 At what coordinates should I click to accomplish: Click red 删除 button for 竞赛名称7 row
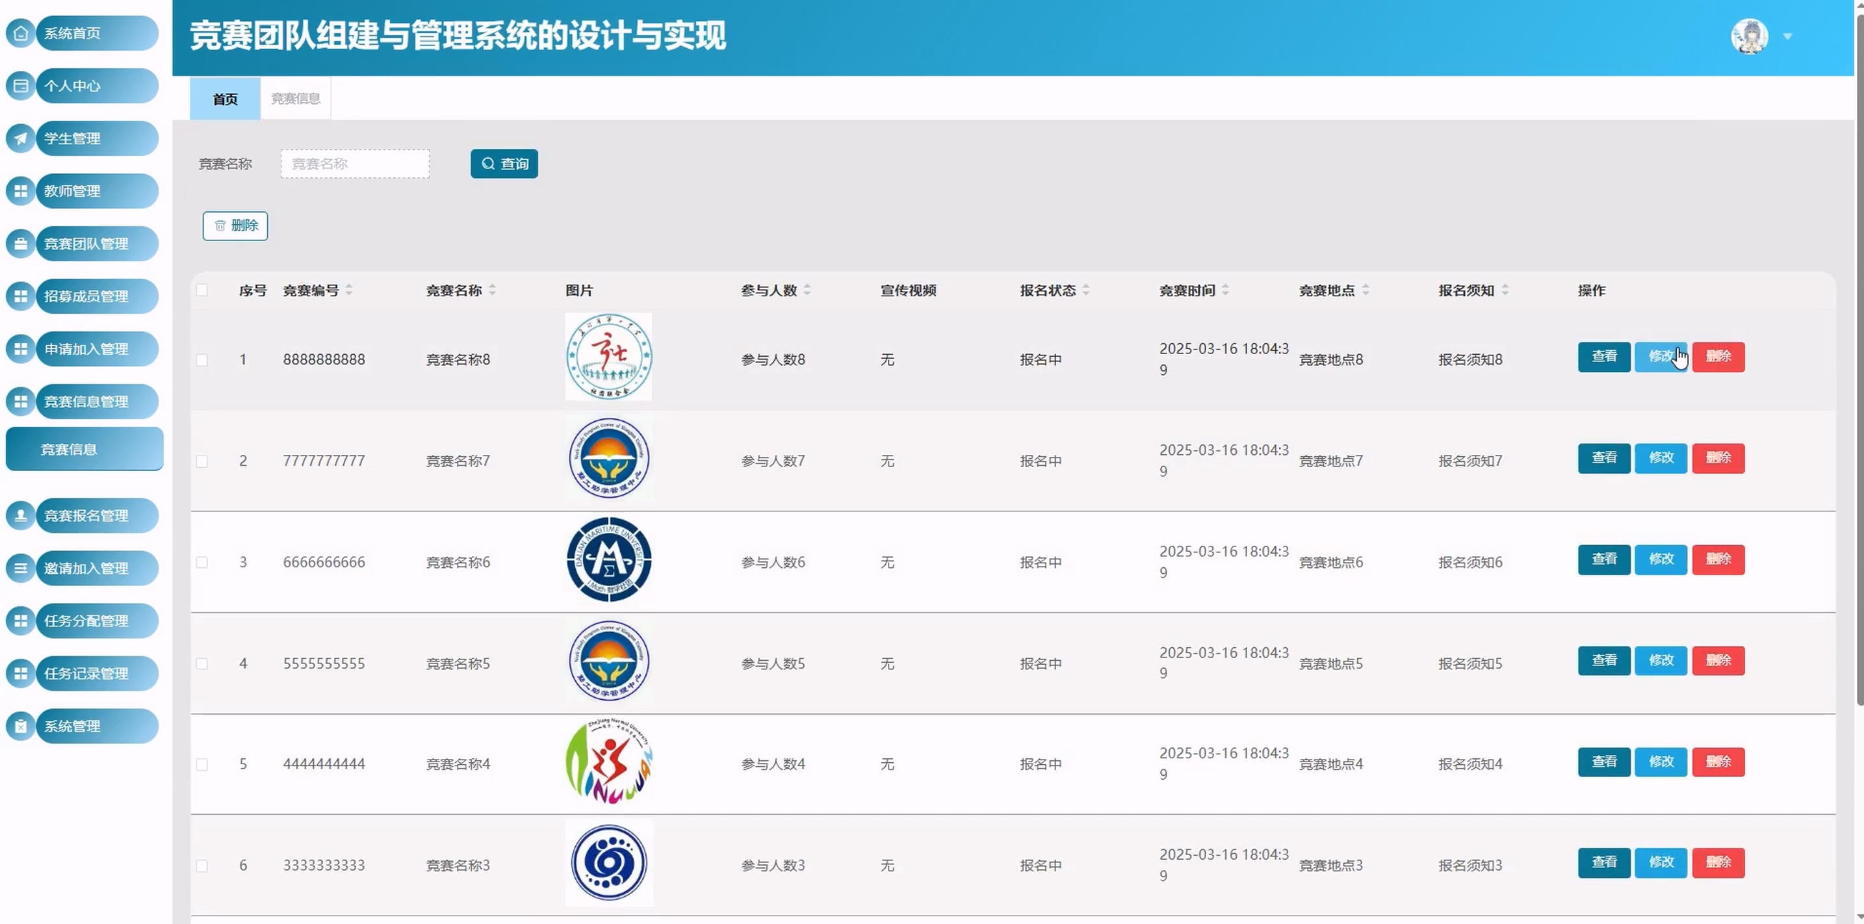1718,458
